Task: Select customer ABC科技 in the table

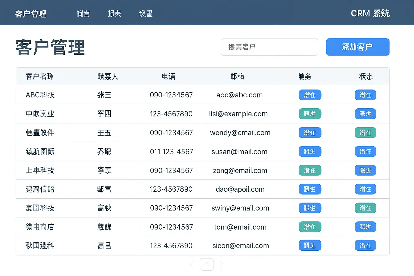Action: (40, 95)
